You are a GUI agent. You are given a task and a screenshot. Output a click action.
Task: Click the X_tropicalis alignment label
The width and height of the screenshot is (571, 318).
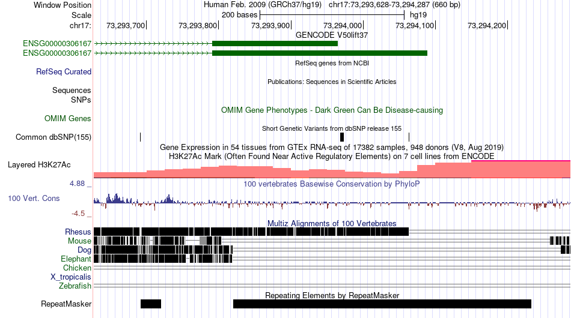71,277
